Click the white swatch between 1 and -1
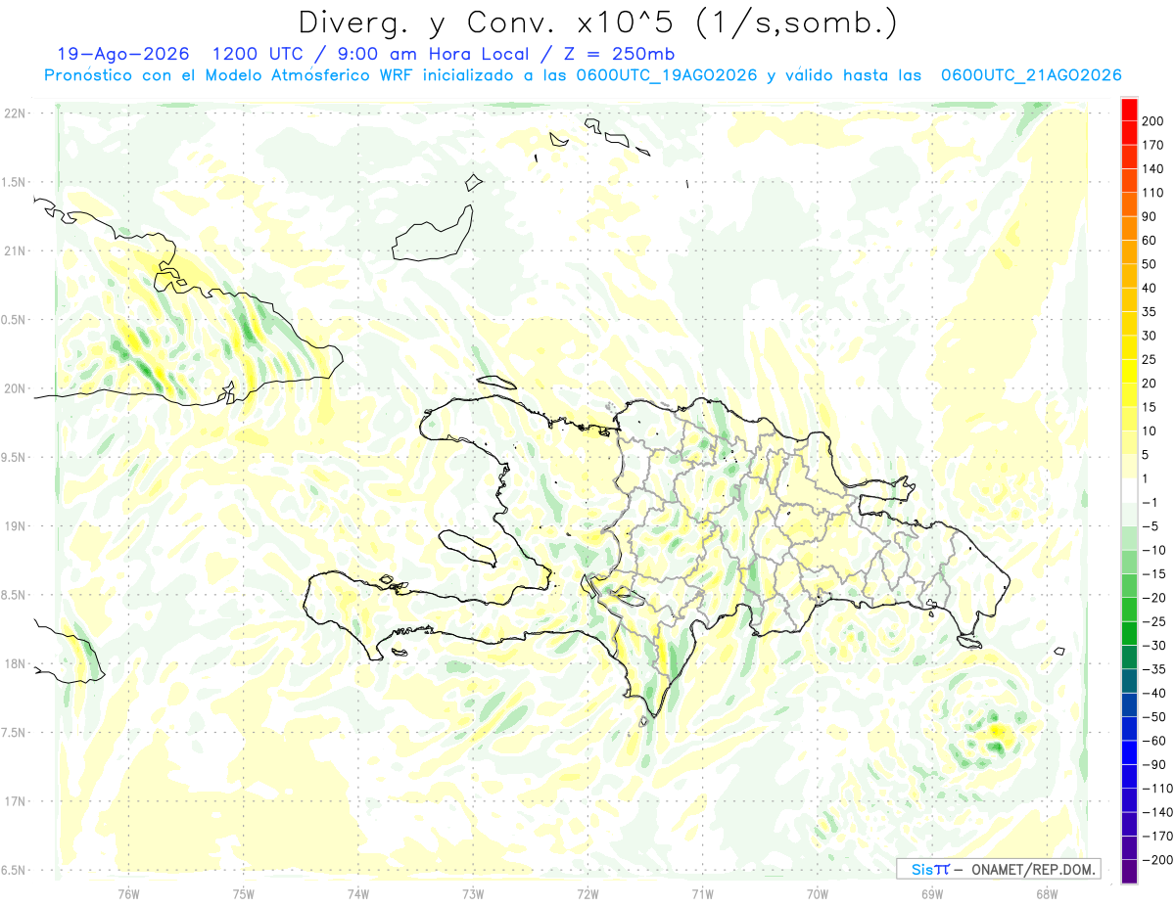The height and width of the screenshot is (907, 1175). 1129,491
